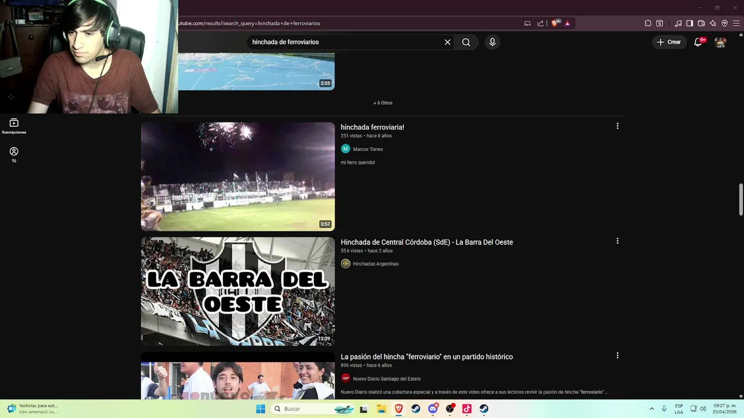Open options menu for 'La pasión del hincha' video

click(x=617, y=355)
